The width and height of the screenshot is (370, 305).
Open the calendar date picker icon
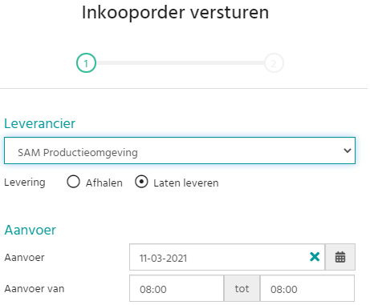pos(340,257)
